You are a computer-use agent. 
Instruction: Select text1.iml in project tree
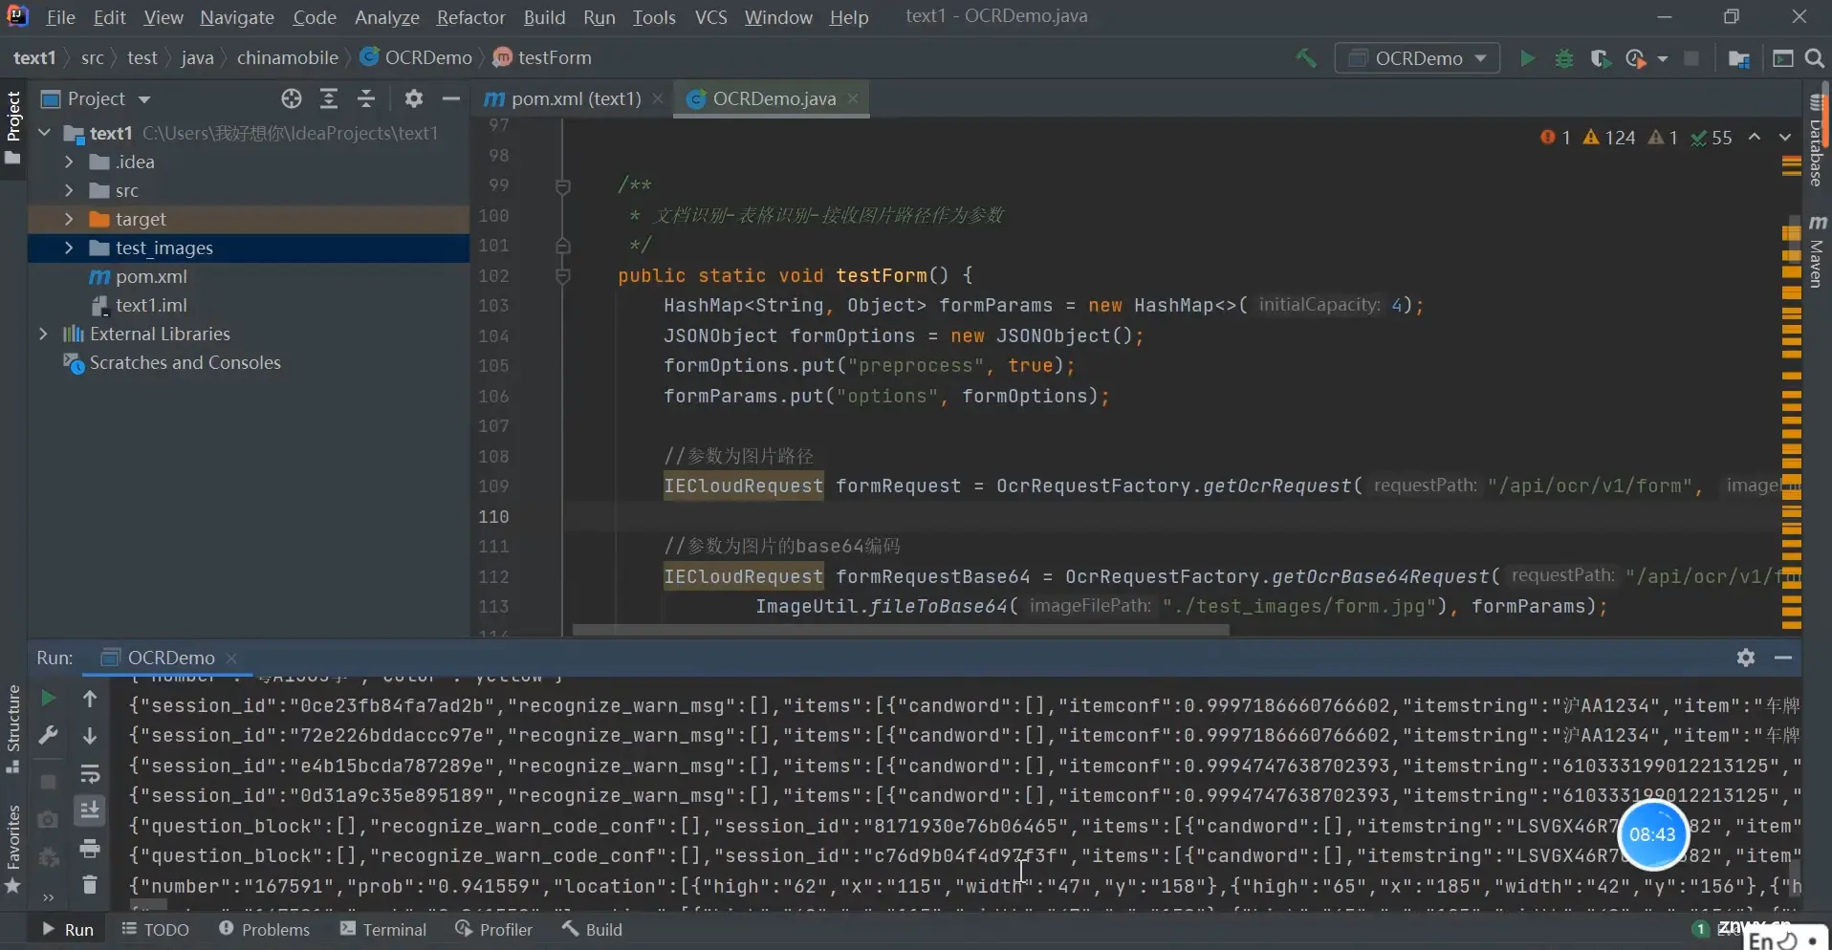[x=151, y=305]
